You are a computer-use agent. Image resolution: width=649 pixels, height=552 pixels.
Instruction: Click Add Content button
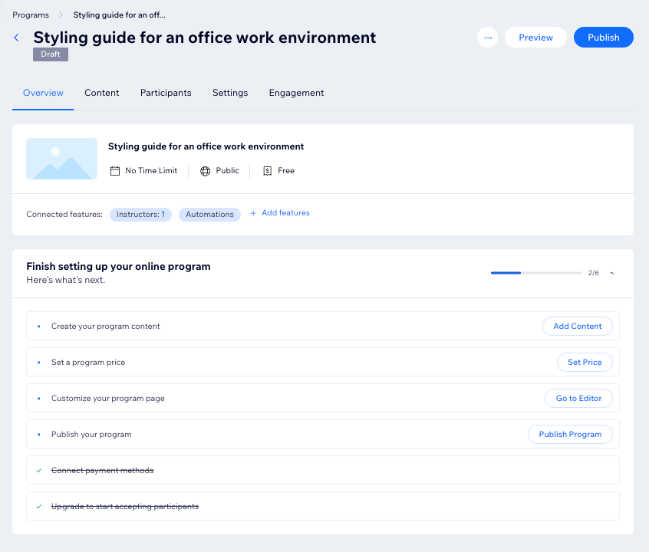click(577, 326)
